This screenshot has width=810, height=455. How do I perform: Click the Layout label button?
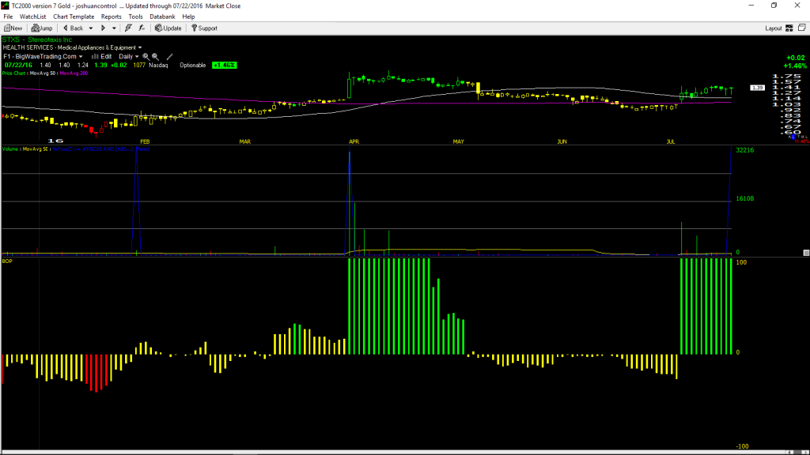point(774,28)
